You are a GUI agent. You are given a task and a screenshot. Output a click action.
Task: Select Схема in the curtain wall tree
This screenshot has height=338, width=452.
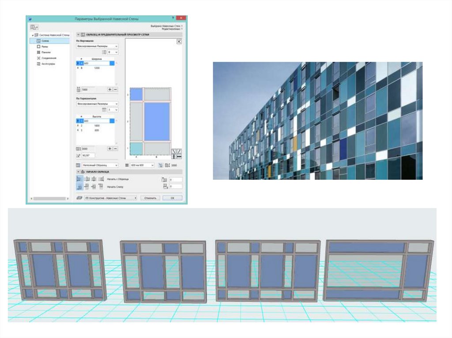pos(45,41)
